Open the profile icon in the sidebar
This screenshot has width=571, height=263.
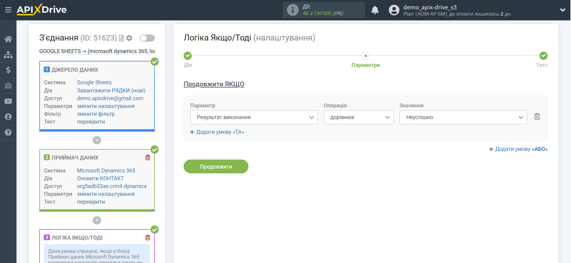tap(8, 117)
